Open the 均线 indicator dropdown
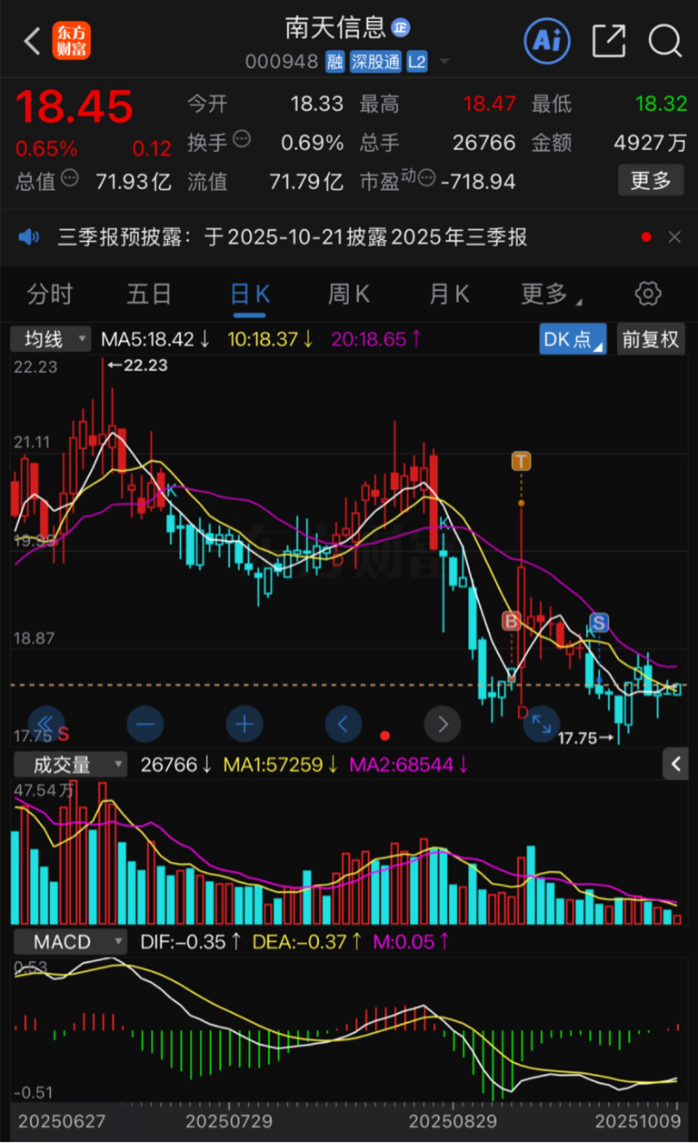This screenshot has width=698, height=1143. (51, 340)
